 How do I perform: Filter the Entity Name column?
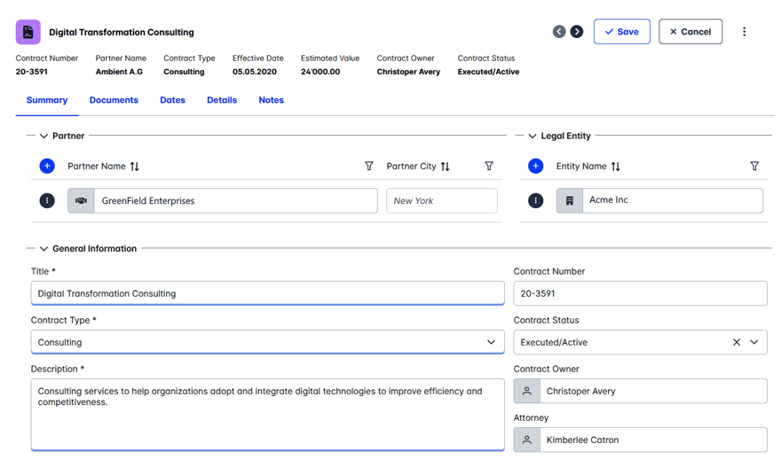point(754,166)
